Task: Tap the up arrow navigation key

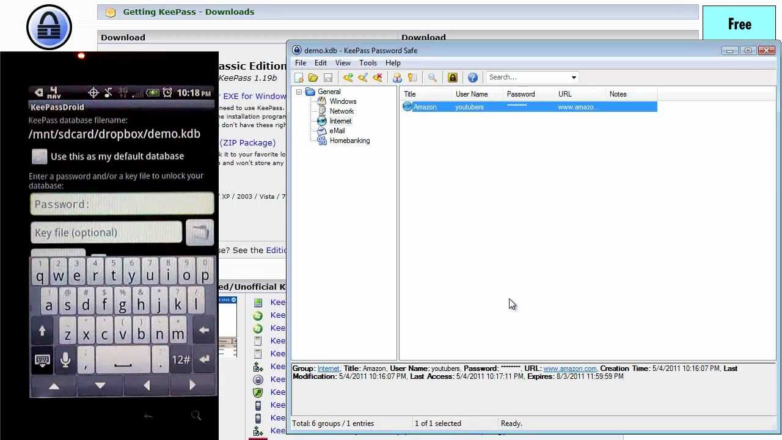Action: tap(54, 386)
